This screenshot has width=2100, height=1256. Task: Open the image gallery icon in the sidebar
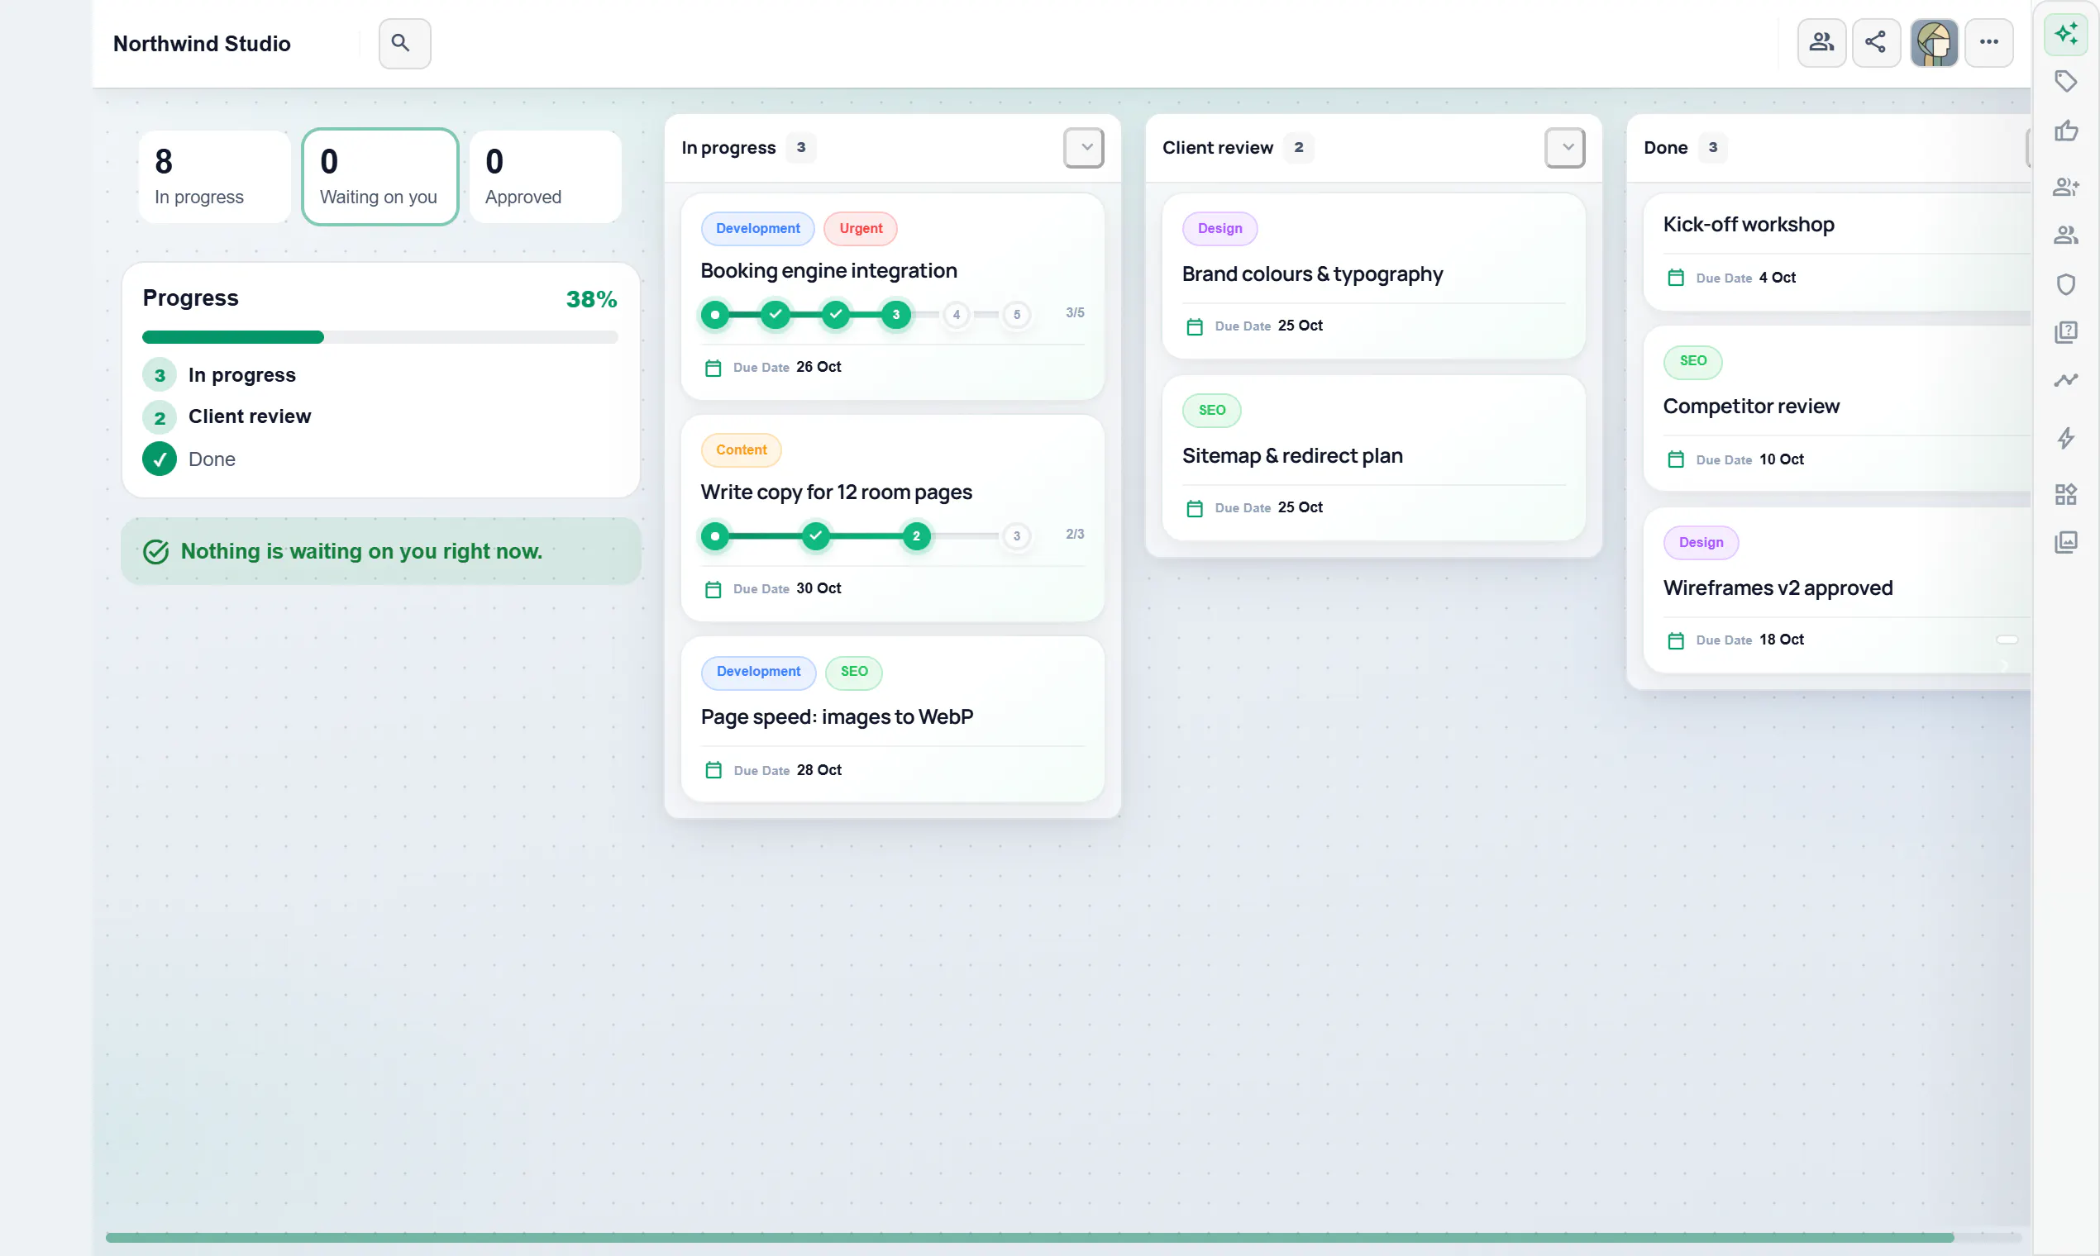pyautogui.click(x=2066, y=543)
